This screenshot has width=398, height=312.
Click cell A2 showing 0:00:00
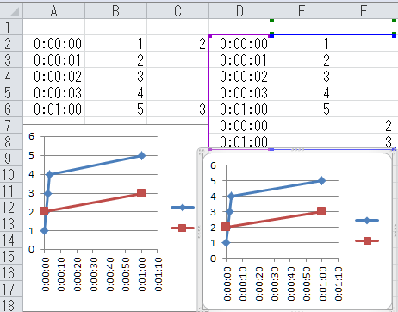(54, 43)
